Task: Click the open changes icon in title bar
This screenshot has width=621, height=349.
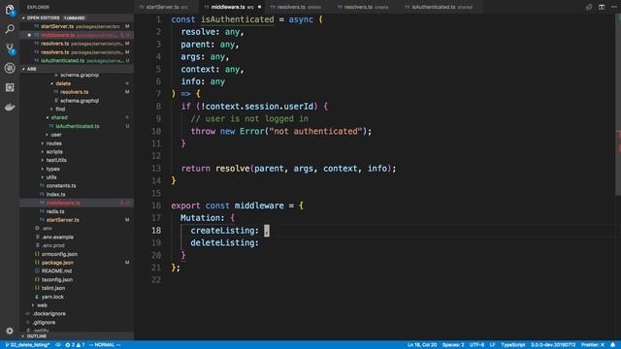Action: coord(589,7)
